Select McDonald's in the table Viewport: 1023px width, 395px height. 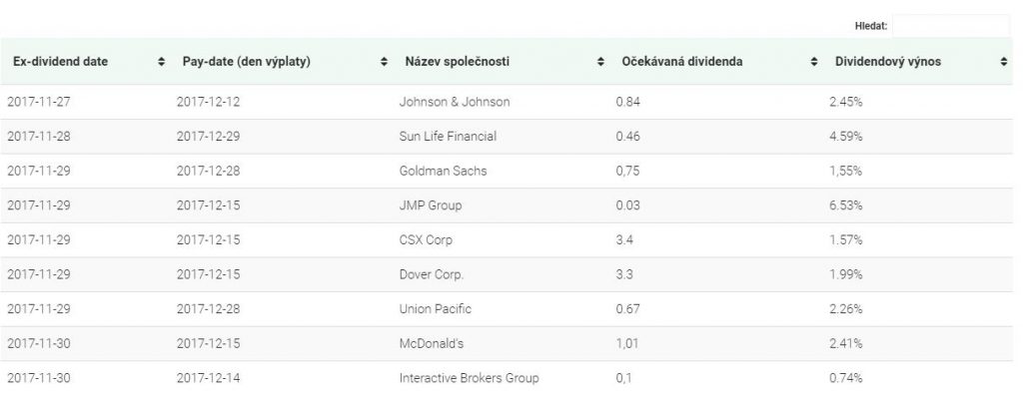click(432, 343)
